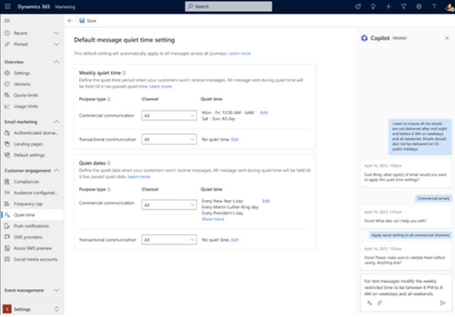Toggle the hamburger sidebar collapse icon

coord(7,21)
